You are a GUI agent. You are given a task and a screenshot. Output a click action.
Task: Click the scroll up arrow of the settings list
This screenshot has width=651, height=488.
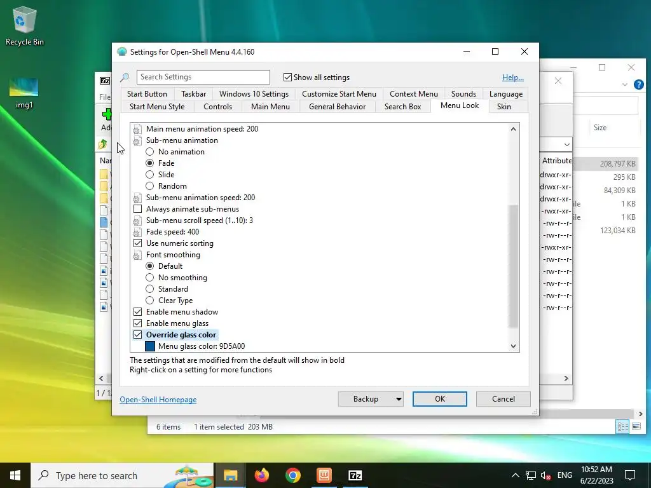514,129
